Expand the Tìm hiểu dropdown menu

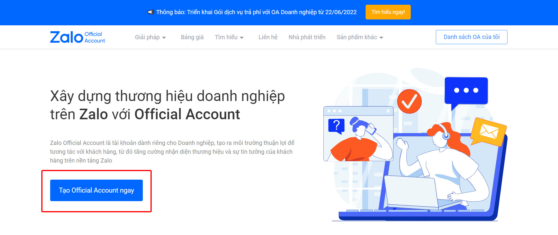point(229,37)
